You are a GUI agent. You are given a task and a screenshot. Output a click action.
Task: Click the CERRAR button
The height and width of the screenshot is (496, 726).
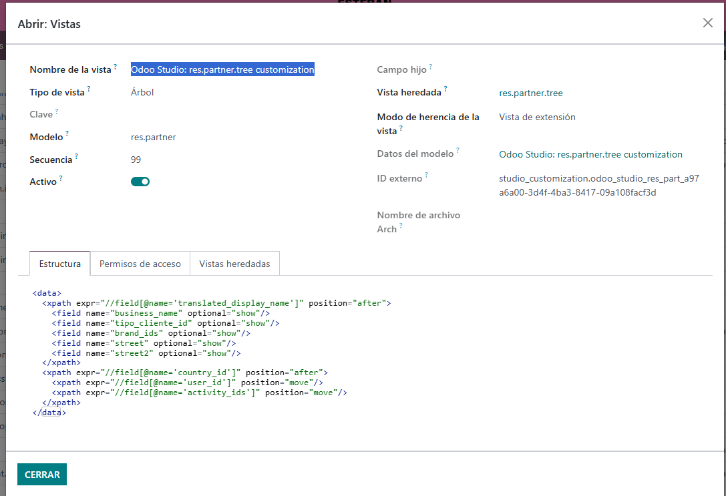point(42,475)
